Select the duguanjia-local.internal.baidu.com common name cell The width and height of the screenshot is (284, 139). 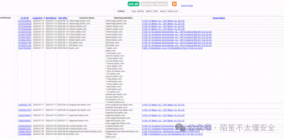[85, 131]
